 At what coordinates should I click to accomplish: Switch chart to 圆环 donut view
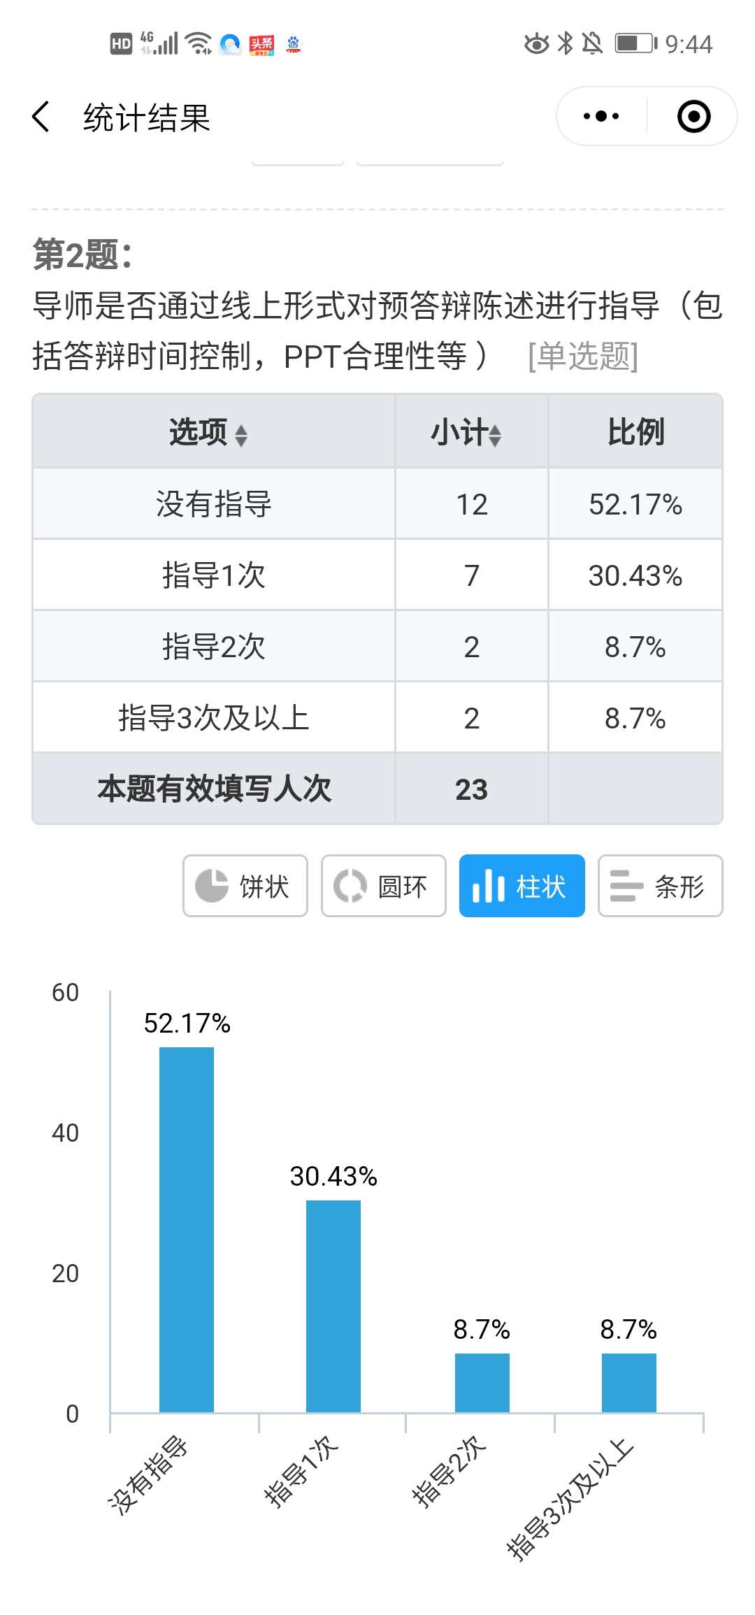tap(383, 886)
